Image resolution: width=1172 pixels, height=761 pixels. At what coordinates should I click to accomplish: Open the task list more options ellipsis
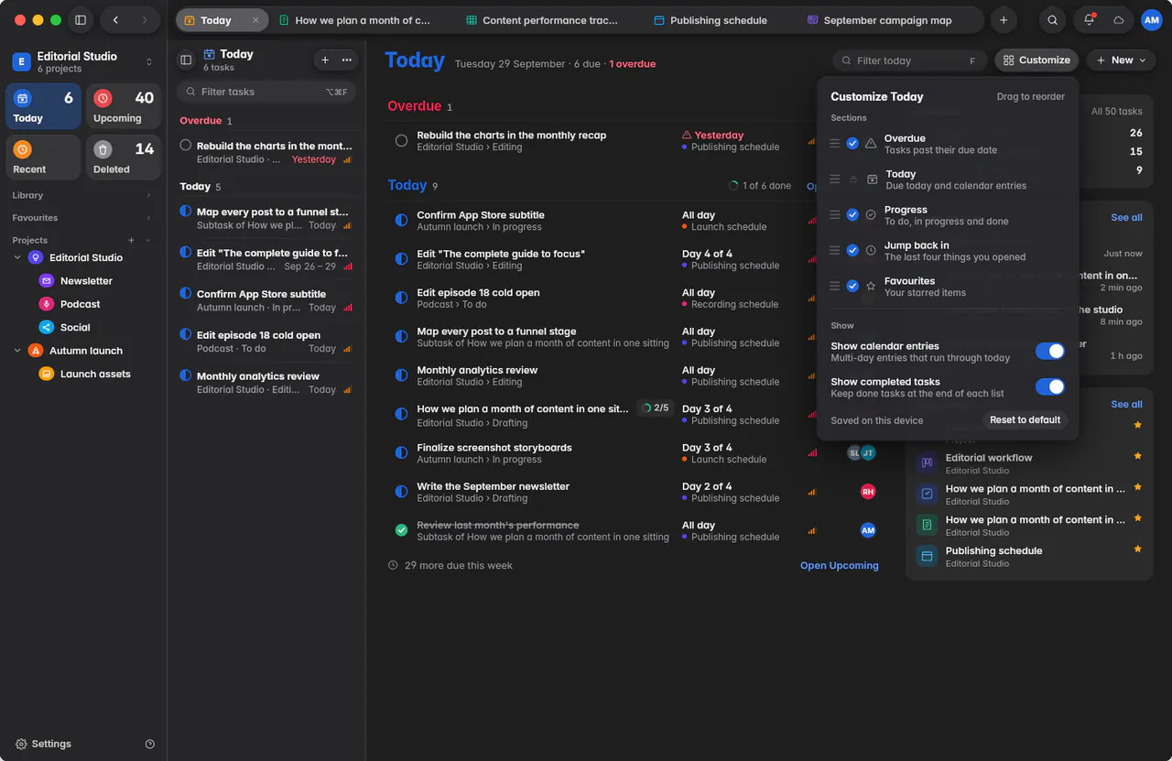coord(346,60)
